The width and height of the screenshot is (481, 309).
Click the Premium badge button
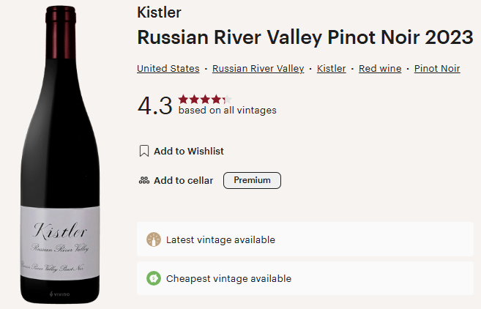coord(252,180)
